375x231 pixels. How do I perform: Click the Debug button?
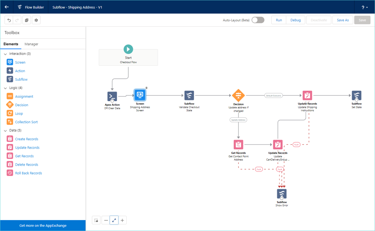coord(295,20)
